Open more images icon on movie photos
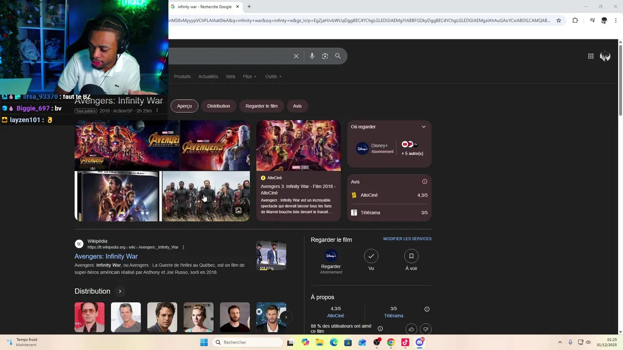Screen dimensions: 623x350 (x=238, y=210)
